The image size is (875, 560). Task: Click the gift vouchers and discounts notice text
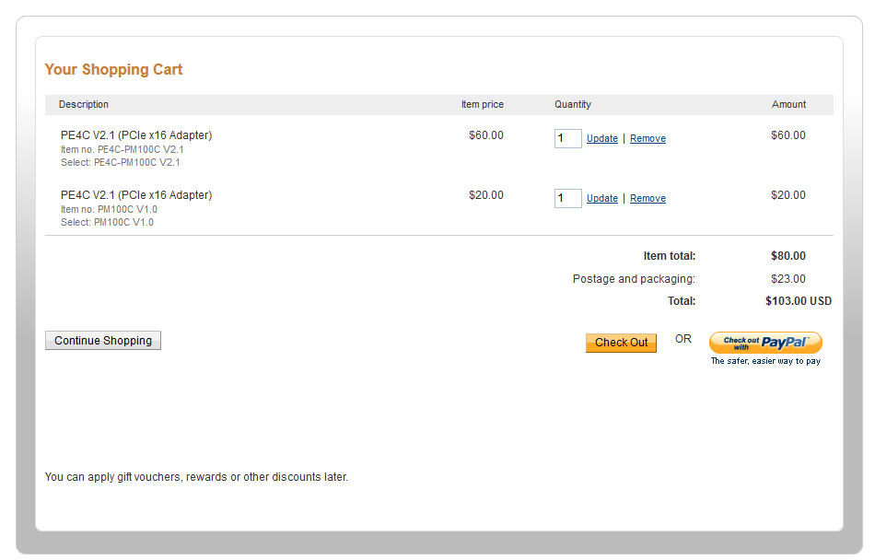click(196, 477)
